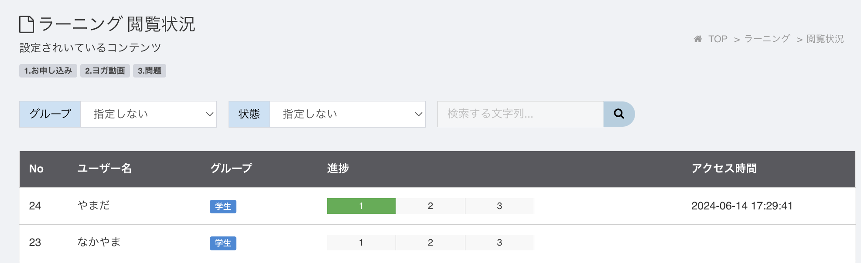The image size is (861, 263).
Task: Click the magnifier search button
Action: point(619,114)
